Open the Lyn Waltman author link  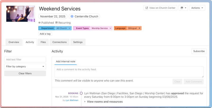[72, 100]
